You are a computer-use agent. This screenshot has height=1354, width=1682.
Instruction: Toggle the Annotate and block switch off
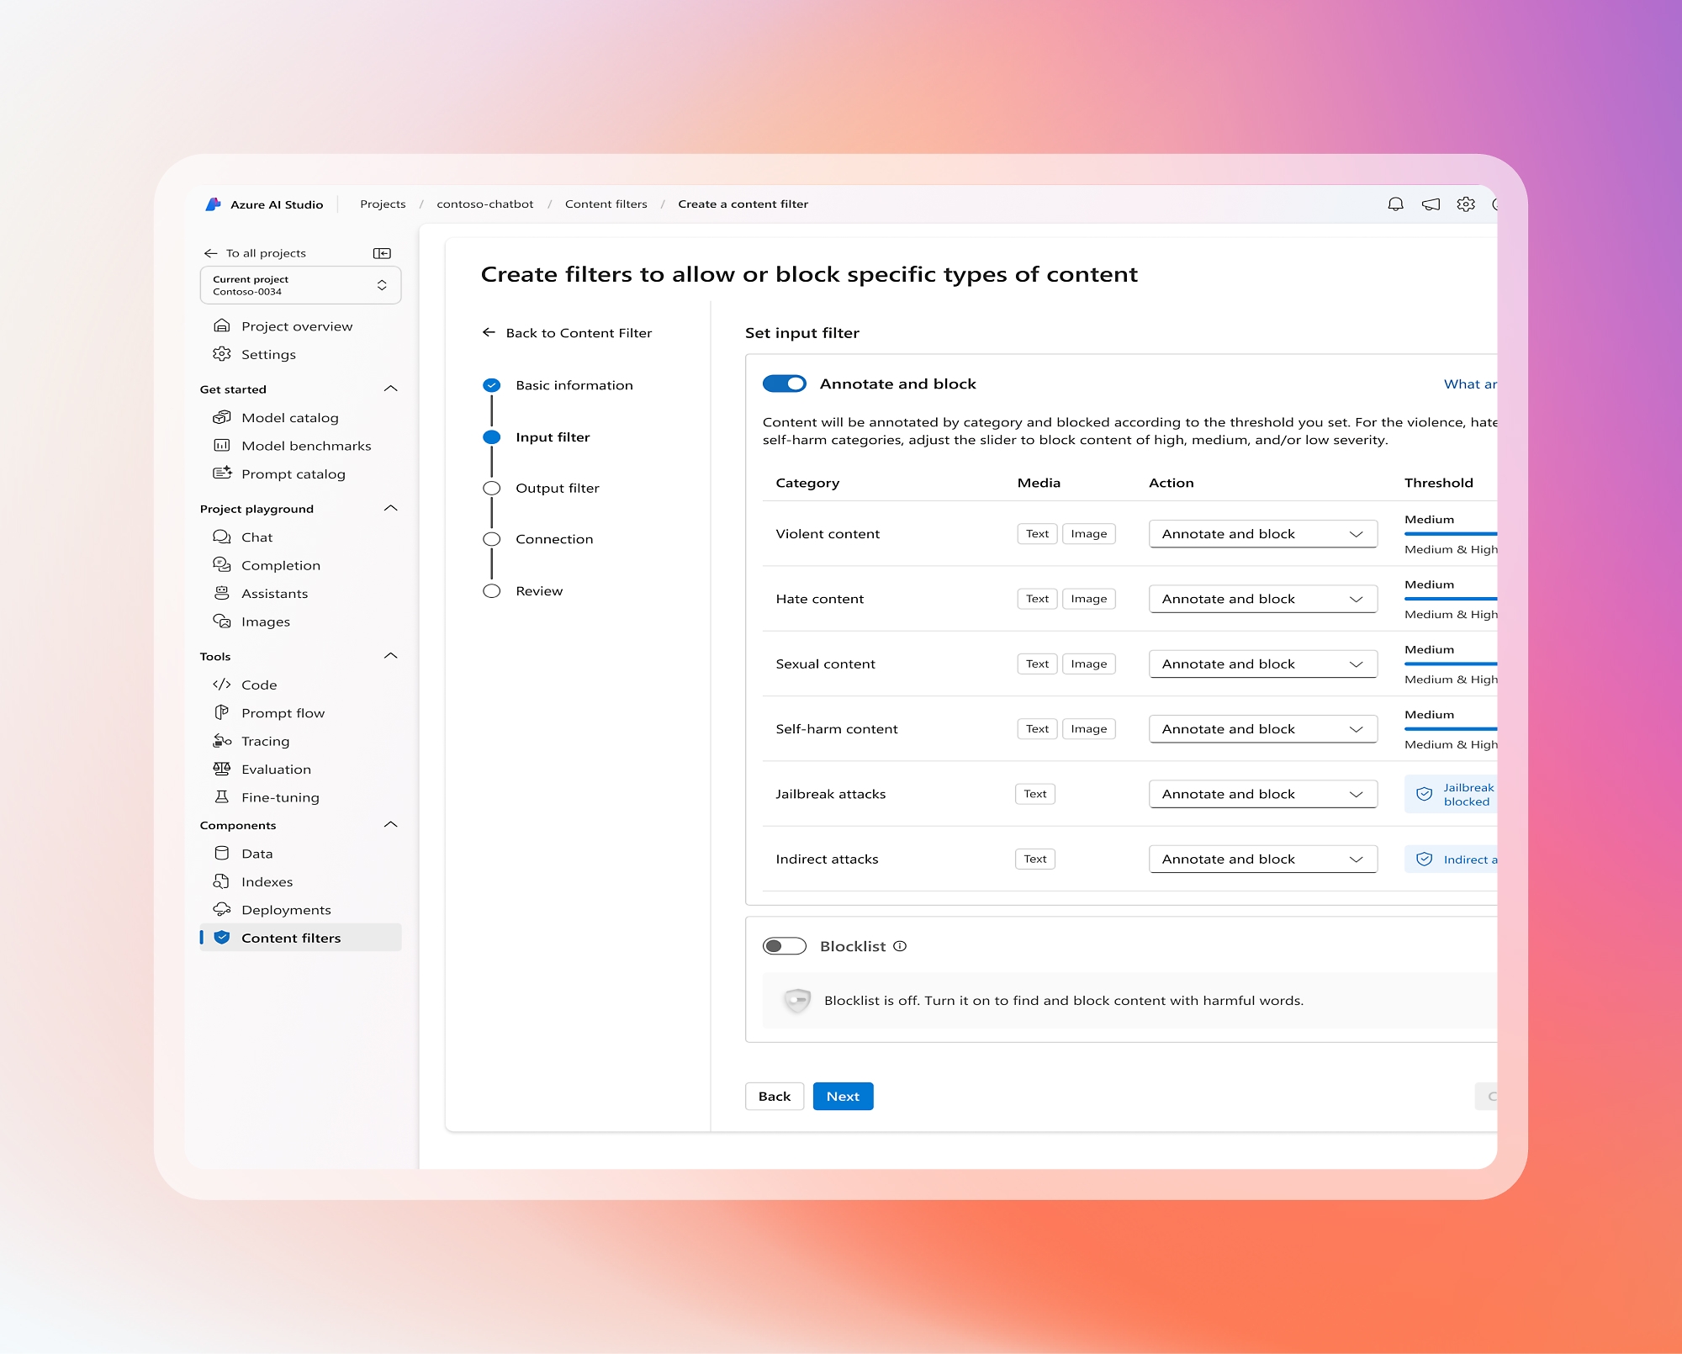coord(785,384)
